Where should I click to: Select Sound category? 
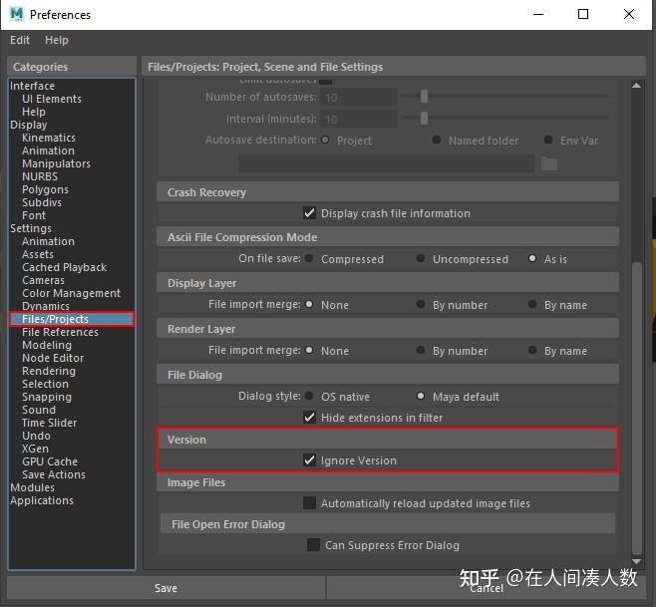39,410
